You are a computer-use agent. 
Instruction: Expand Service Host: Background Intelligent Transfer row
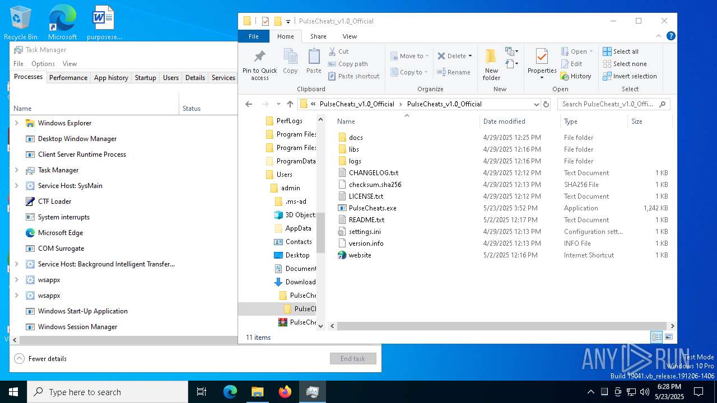(16, 264)
